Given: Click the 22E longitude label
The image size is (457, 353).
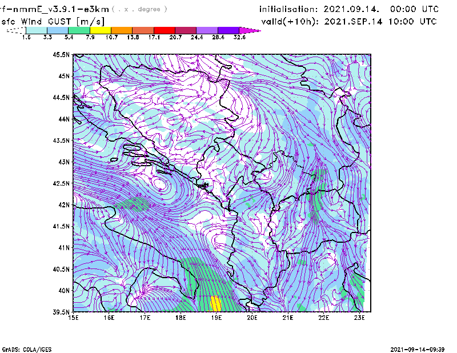Looking at the screenshot, I should pyautogui.click(x=324, y=318).
